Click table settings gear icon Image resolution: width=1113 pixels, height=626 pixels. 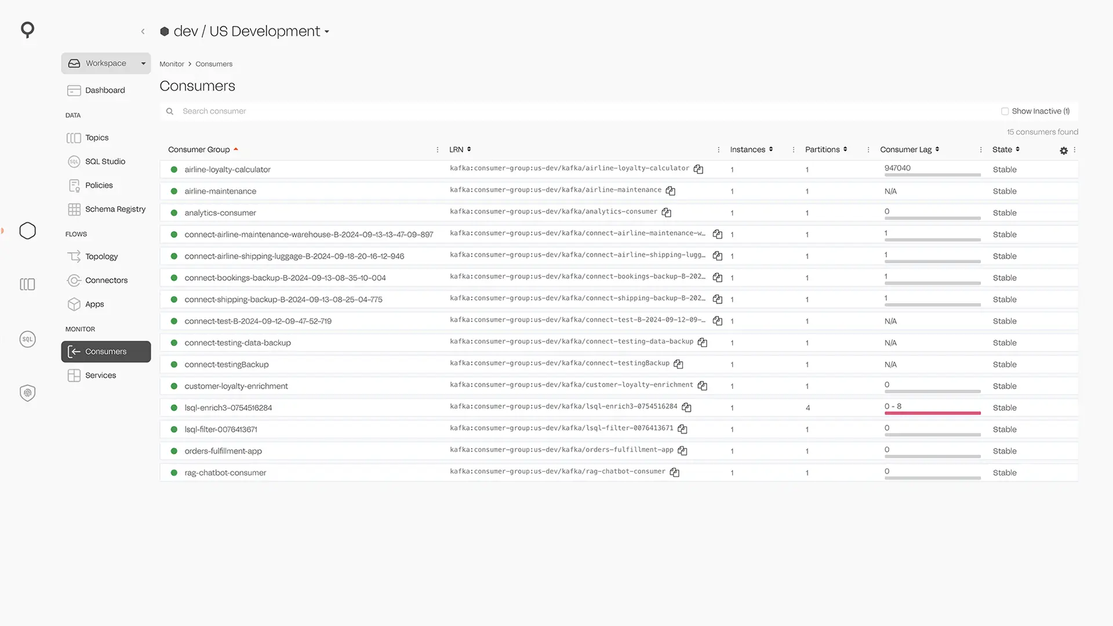click(x=1063, y=150)
